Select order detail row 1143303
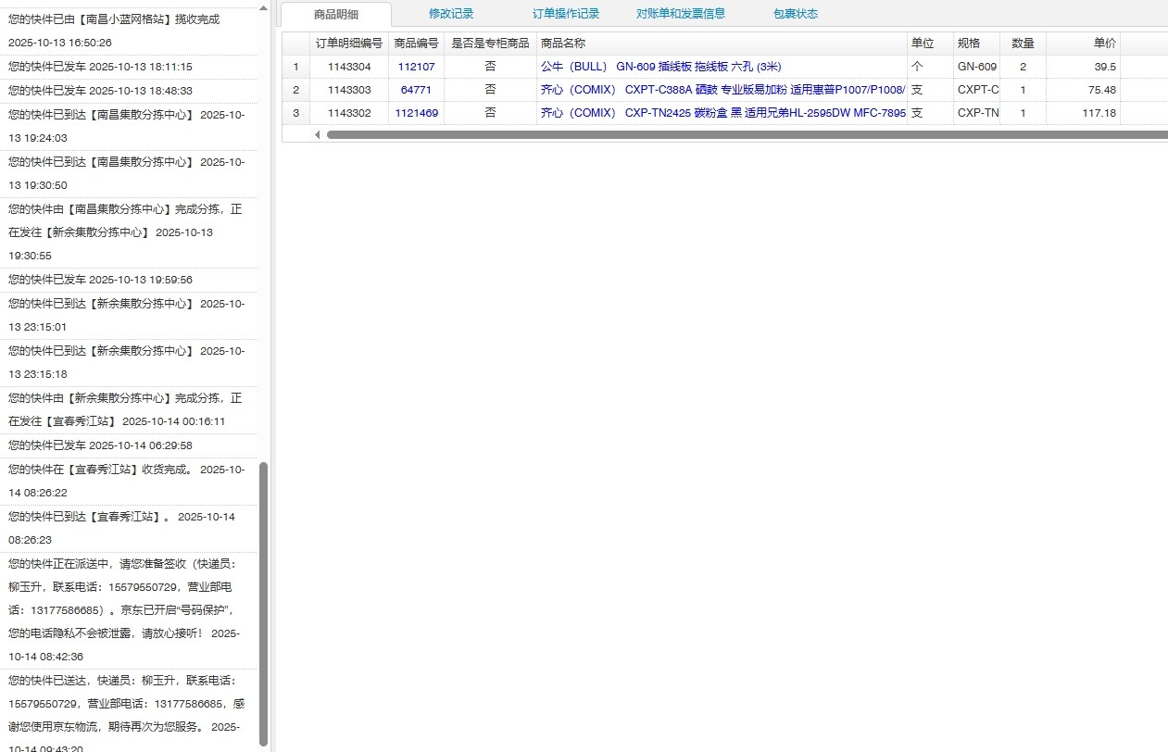 (x=349, y=90)
